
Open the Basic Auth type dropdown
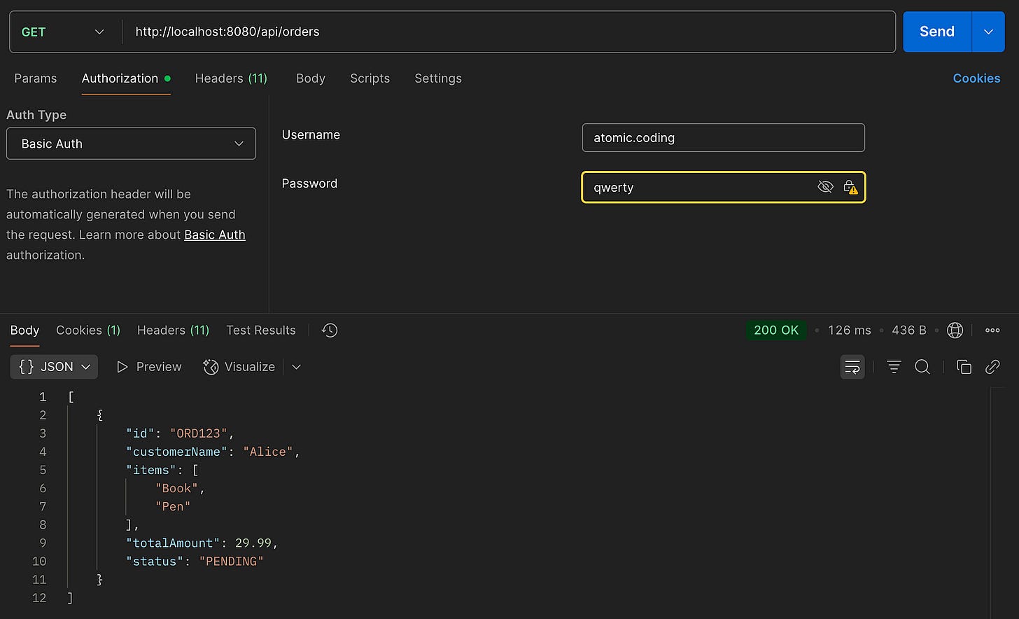131,144
